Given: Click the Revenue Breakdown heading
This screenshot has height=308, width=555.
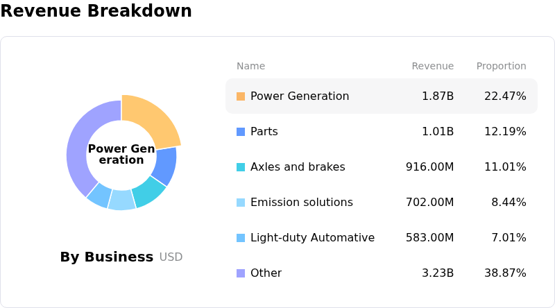Looking at the screenshot, I should tap(96, 11).
